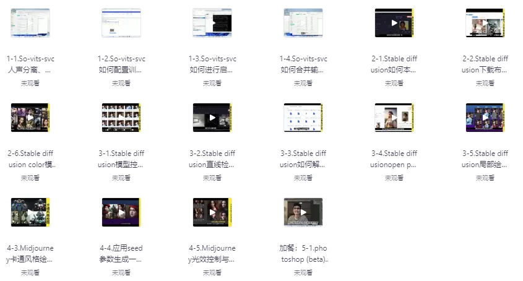Select the 1-2 So-vits-svc thumbnail image
523x281 pixels.
[121, 23]
